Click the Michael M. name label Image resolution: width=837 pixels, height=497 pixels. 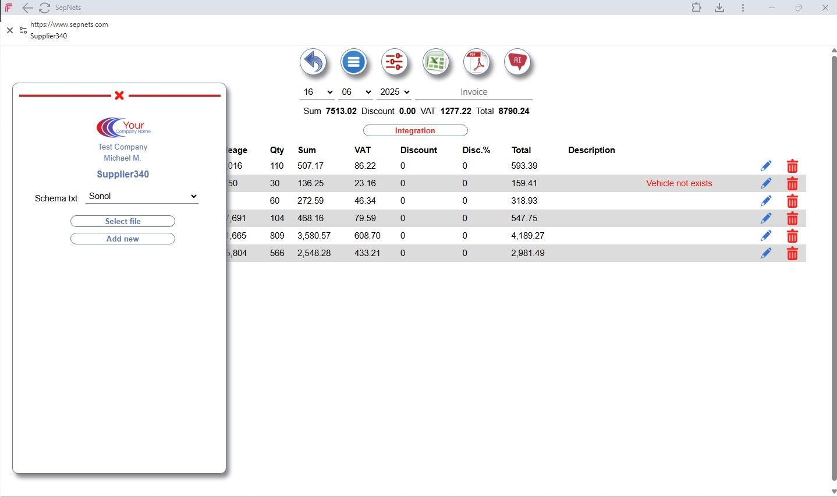[123, 158]
